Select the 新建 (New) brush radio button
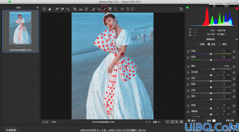 coord(198,44)
